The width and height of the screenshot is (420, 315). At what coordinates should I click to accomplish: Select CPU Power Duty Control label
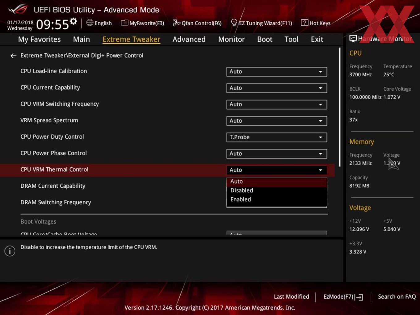(52, 136)
